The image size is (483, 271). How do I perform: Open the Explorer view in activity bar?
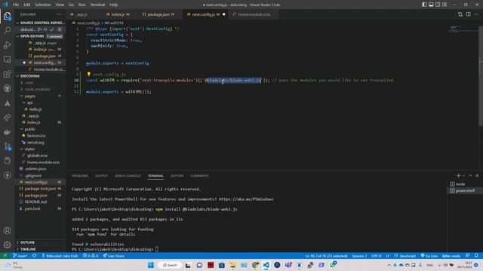tap(7, 16)
